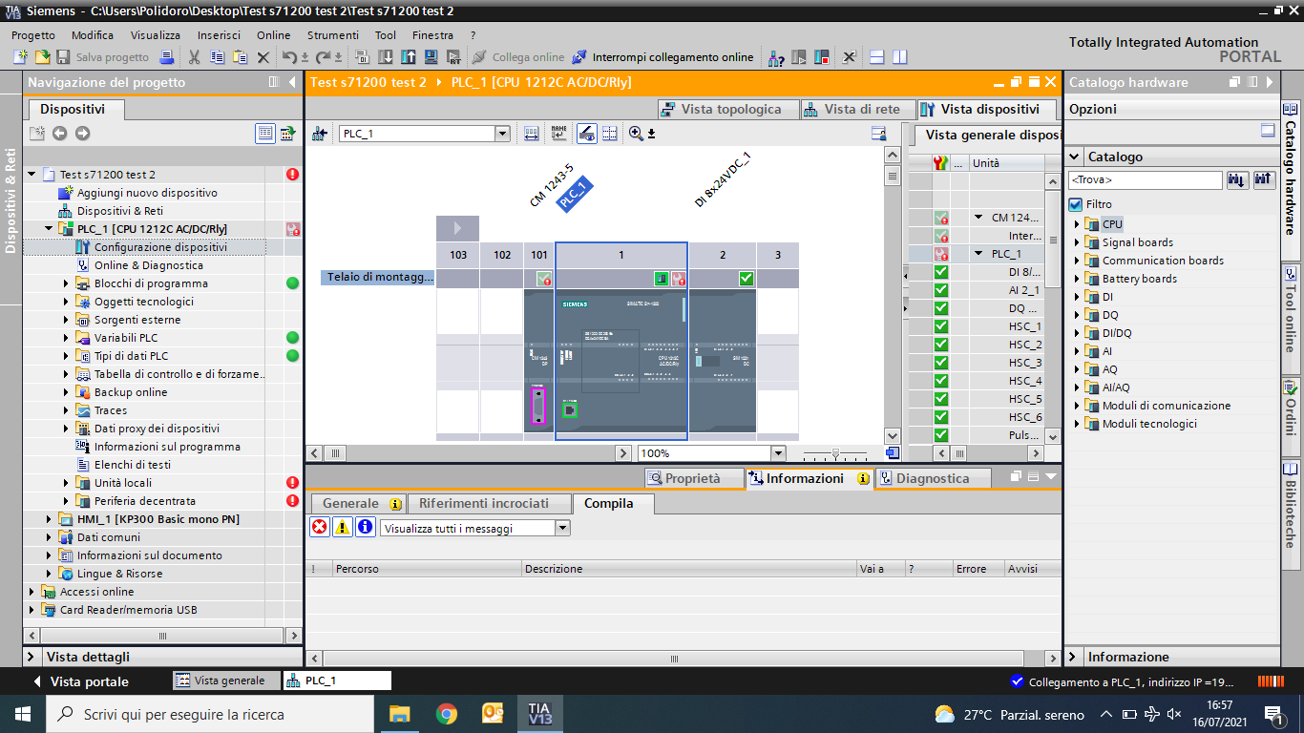The image size is (1304, 733).
Task: Click the Start runtime RT icon
Action: (x=453, y=57)
